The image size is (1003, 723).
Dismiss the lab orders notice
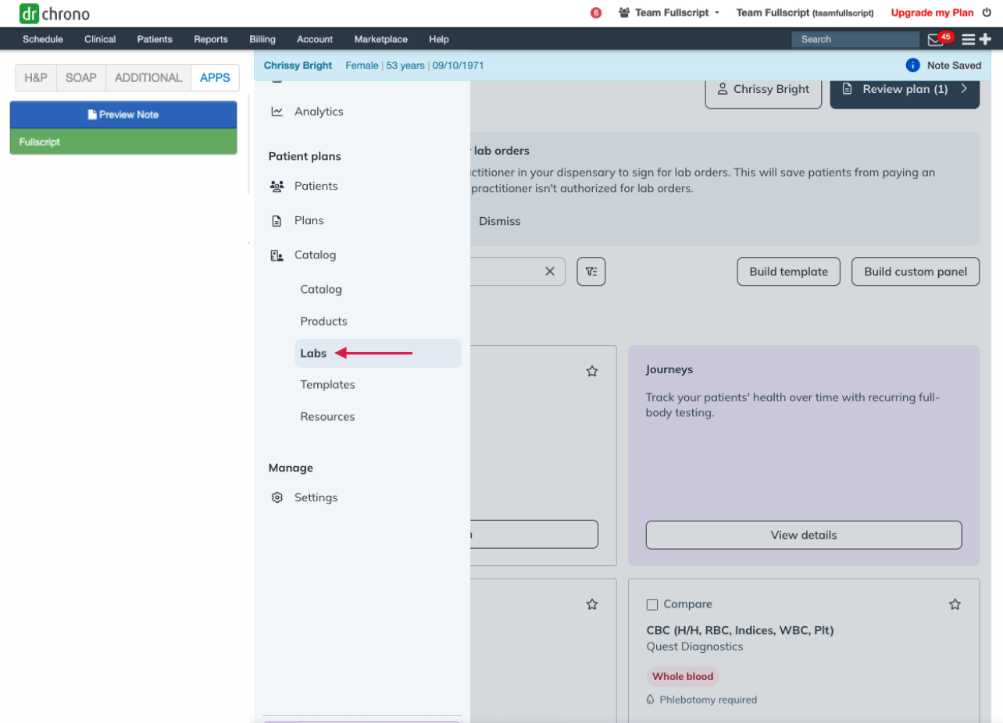pos(499,221)
